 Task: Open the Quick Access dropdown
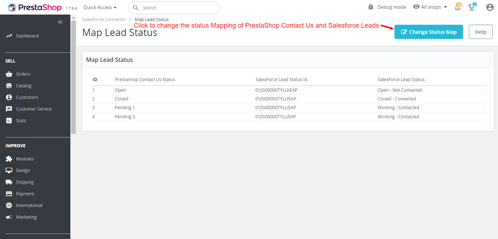pyautogui.click(x=100, y=7)
